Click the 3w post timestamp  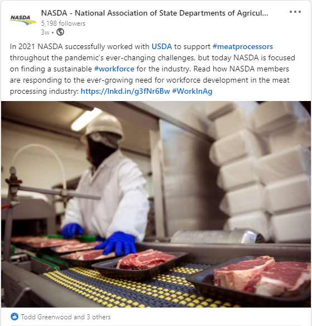pos(45,32)
